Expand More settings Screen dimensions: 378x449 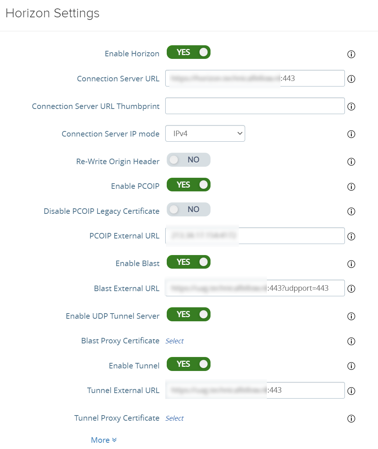(x=104, y=440)
